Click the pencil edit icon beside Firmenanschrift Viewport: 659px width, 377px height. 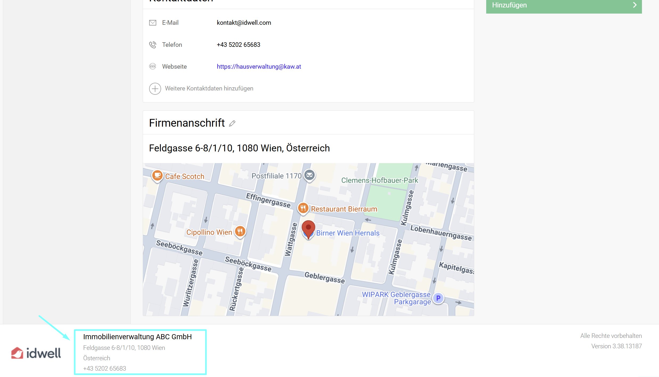coord(232,123)
